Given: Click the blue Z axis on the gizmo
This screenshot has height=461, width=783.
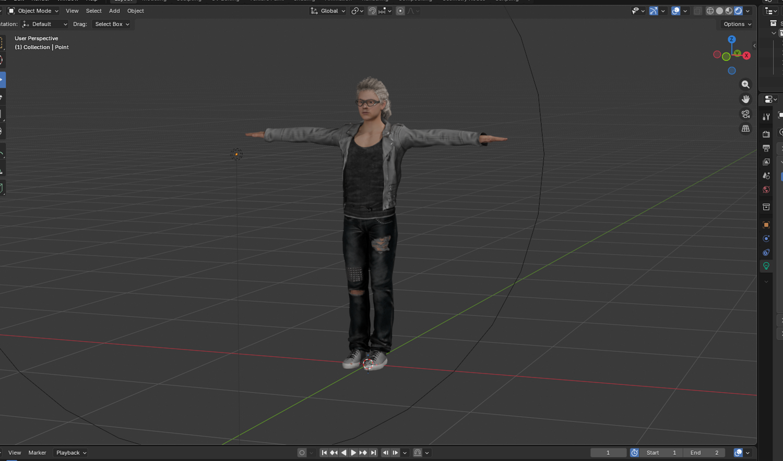Looking at the screenshot, I should point(732,40).
